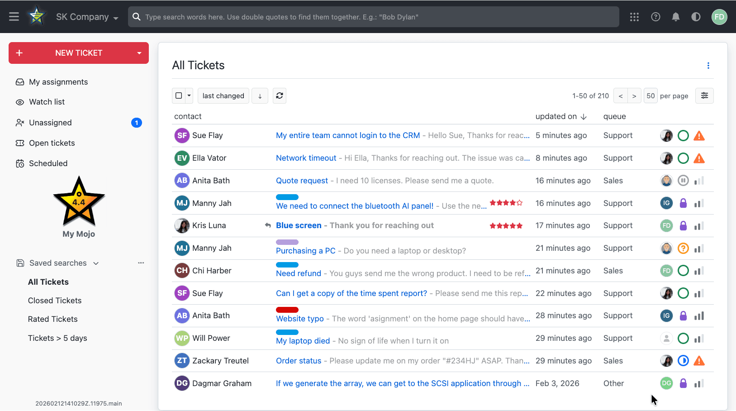Screen dimensions: 736x411
Task: Open the three-dot menu next to All Tickets heading
Action: pos(708,66)
